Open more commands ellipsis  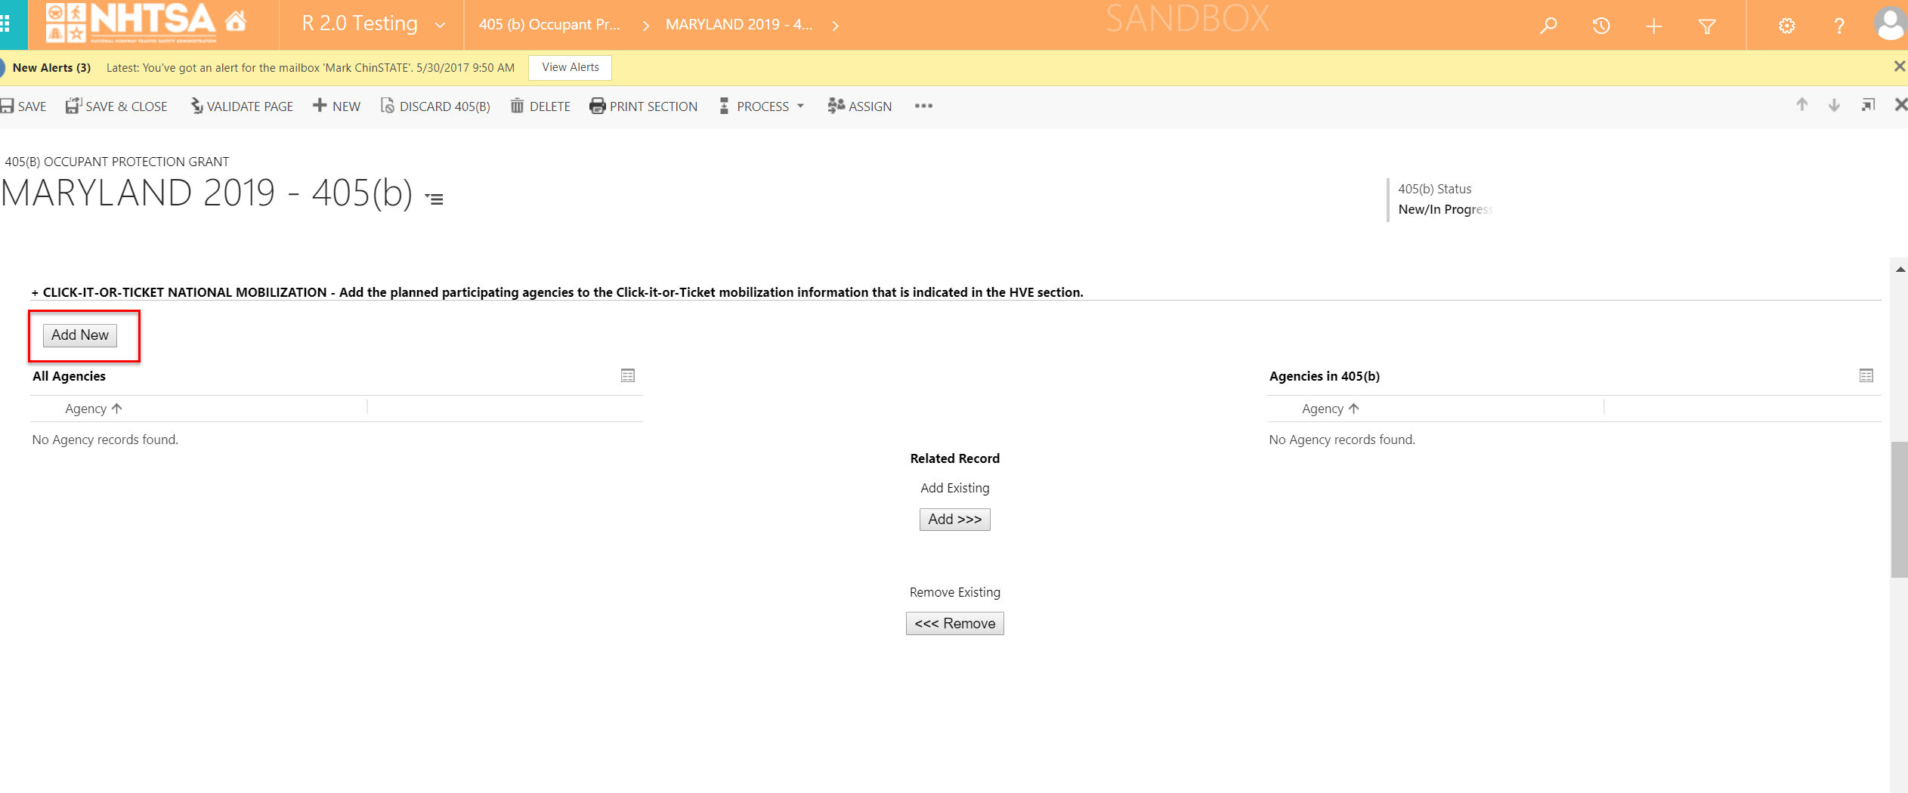pos(923,106)
